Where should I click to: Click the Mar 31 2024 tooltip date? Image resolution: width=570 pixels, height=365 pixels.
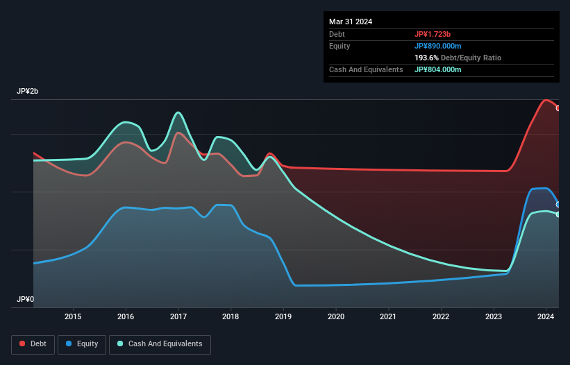point(351,22)
